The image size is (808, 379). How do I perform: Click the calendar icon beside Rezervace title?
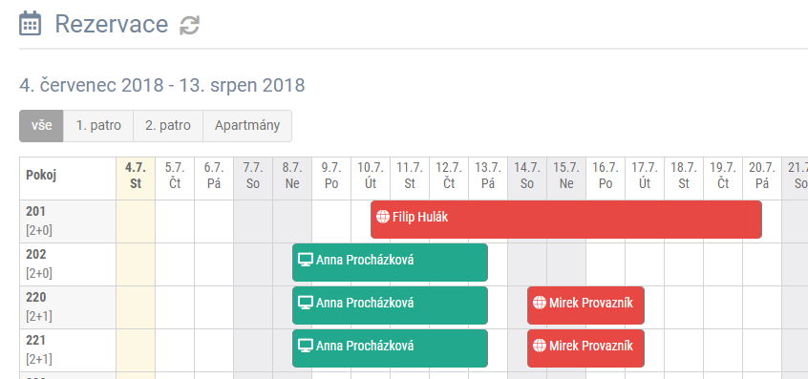point(30,24)
